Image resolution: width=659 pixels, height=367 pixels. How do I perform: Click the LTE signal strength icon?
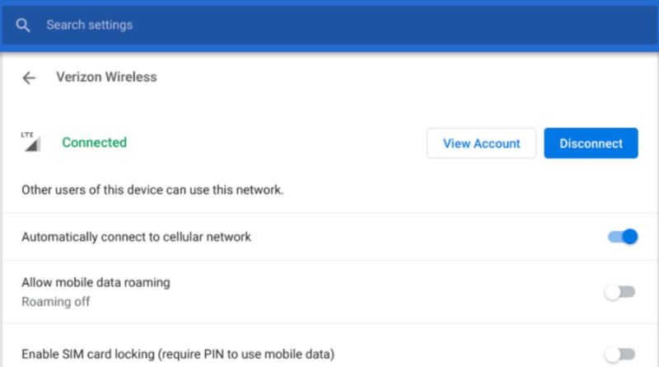31,142
